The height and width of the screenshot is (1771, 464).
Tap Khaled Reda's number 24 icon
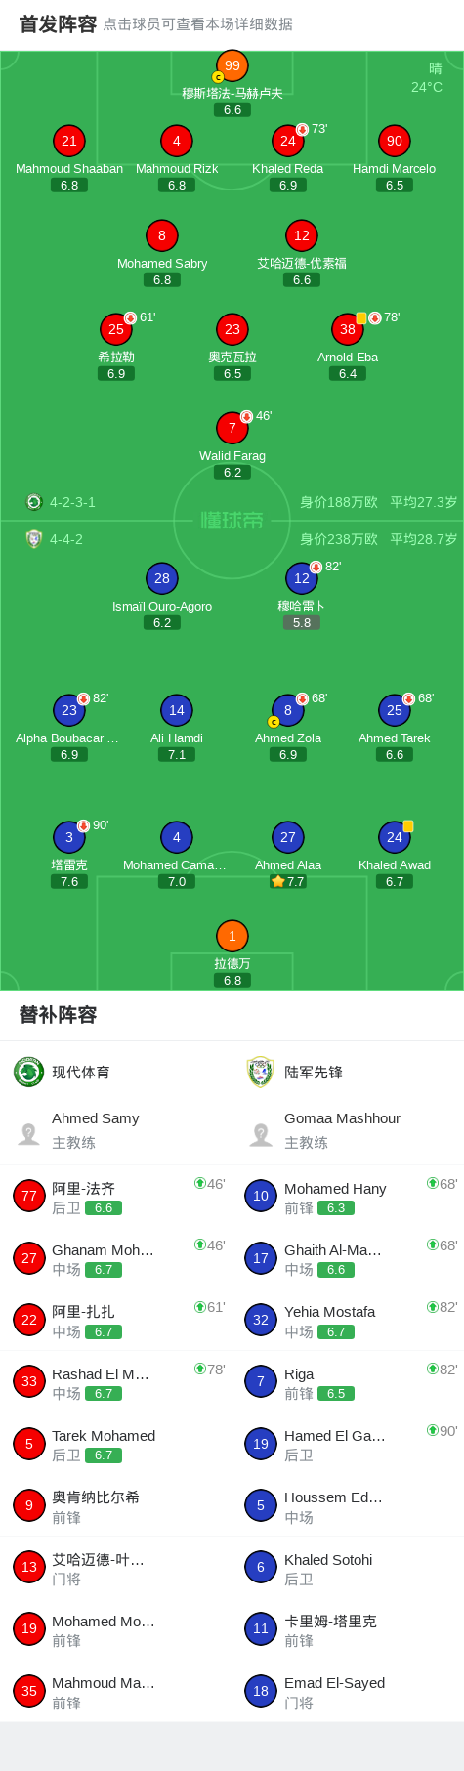(x=288, y=141)
